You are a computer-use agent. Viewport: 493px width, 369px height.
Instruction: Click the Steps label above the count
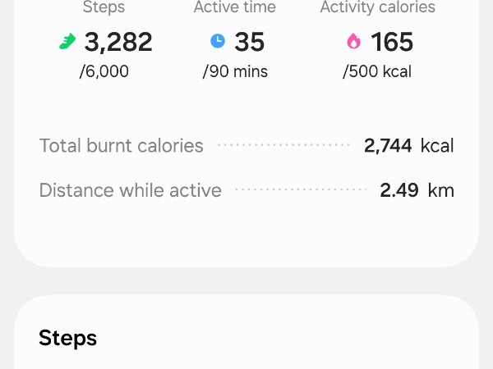click(x=104, y=7)
